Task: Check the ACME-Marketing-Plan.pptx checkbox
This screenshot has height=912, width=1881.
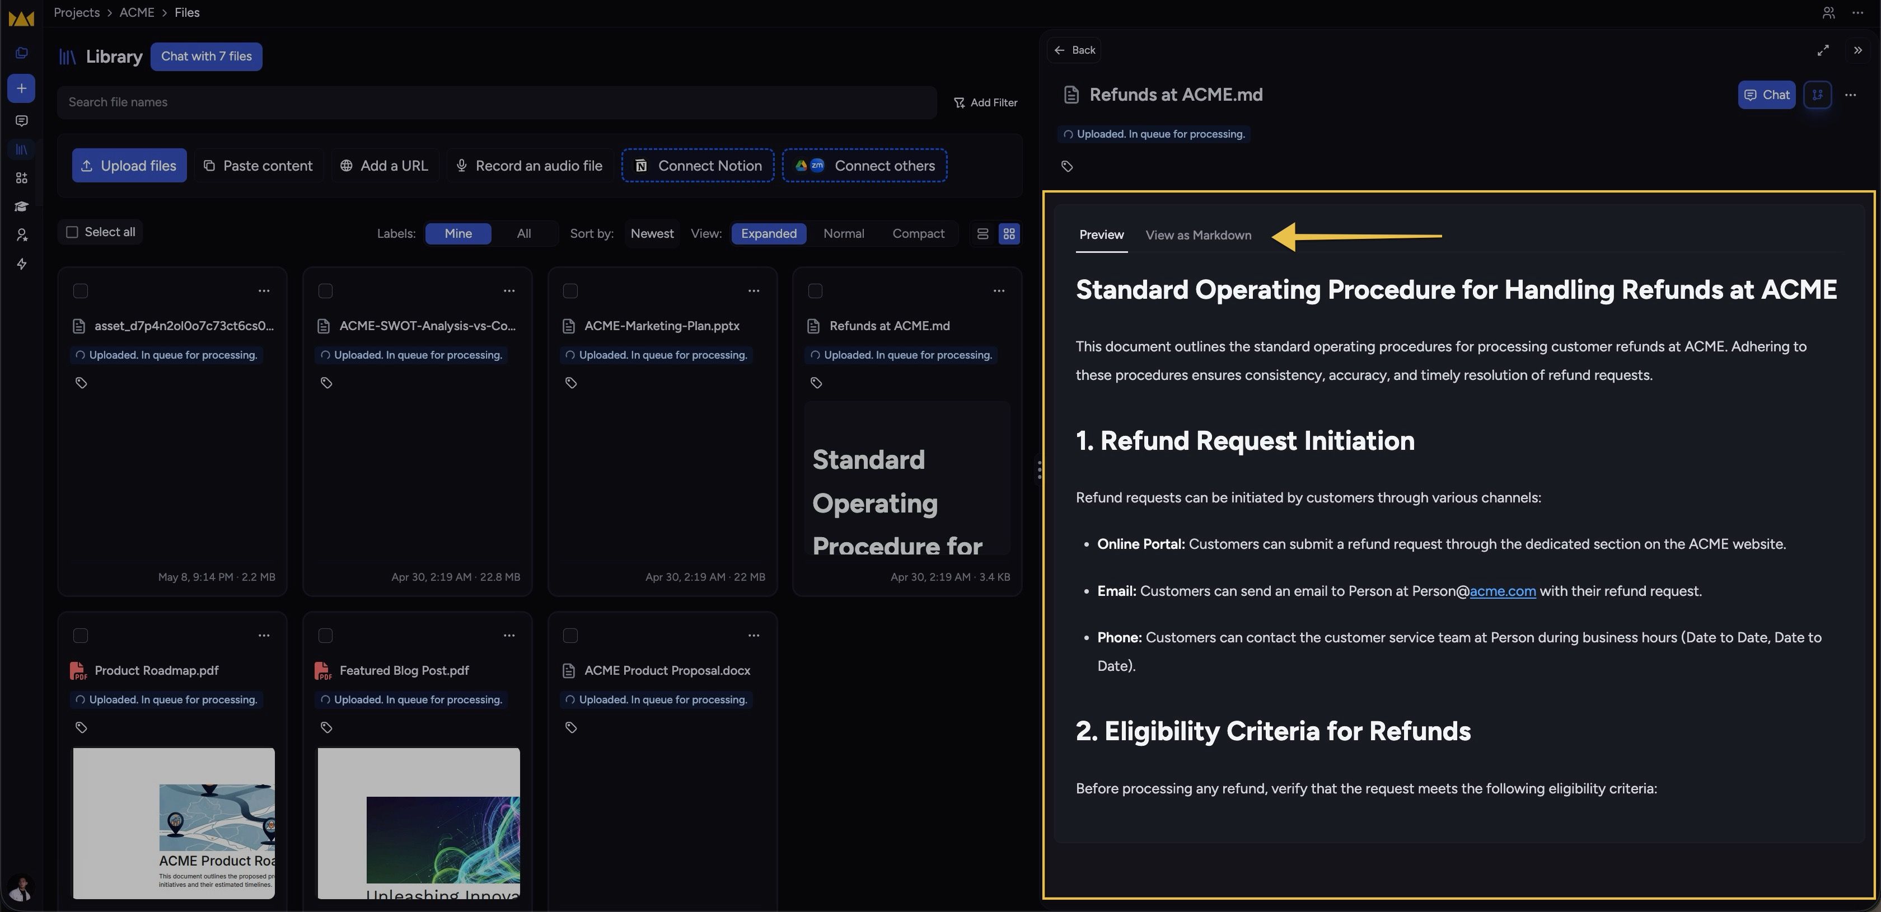Action: tap(570, 291)
